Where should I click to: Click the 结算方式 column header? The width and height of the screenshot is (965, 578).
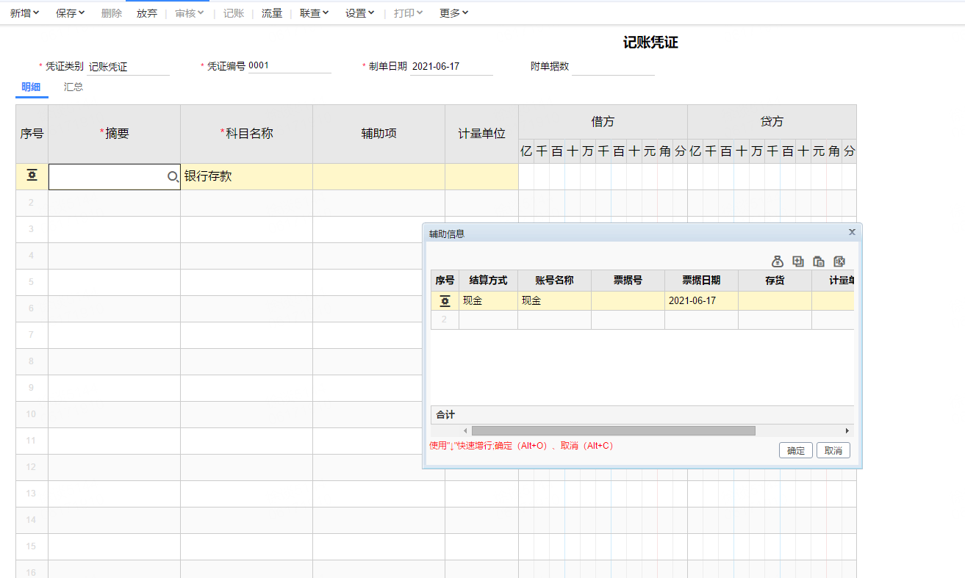coord(488,281)
